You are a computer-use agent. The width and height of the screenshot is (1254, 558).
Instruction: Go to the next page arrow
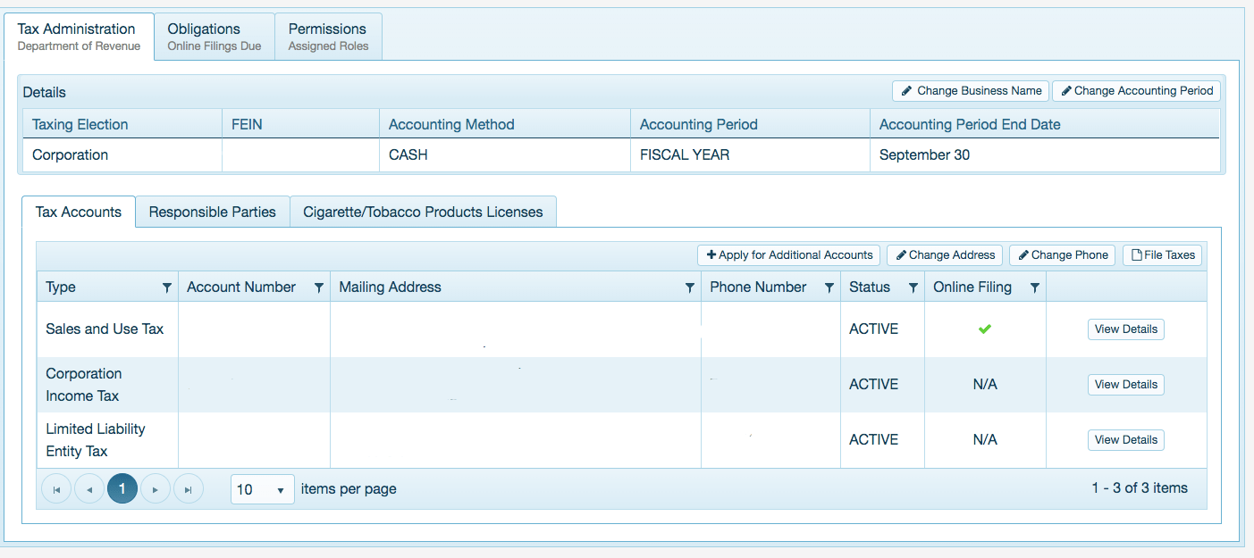pos(156,489)
